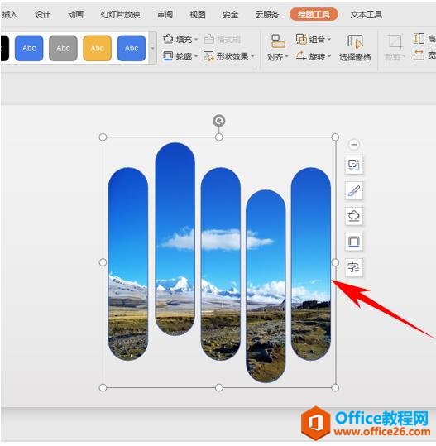
Task: Click the 填充 paint bucket icon
Action: pyautogui.click(x=168, y=39)
